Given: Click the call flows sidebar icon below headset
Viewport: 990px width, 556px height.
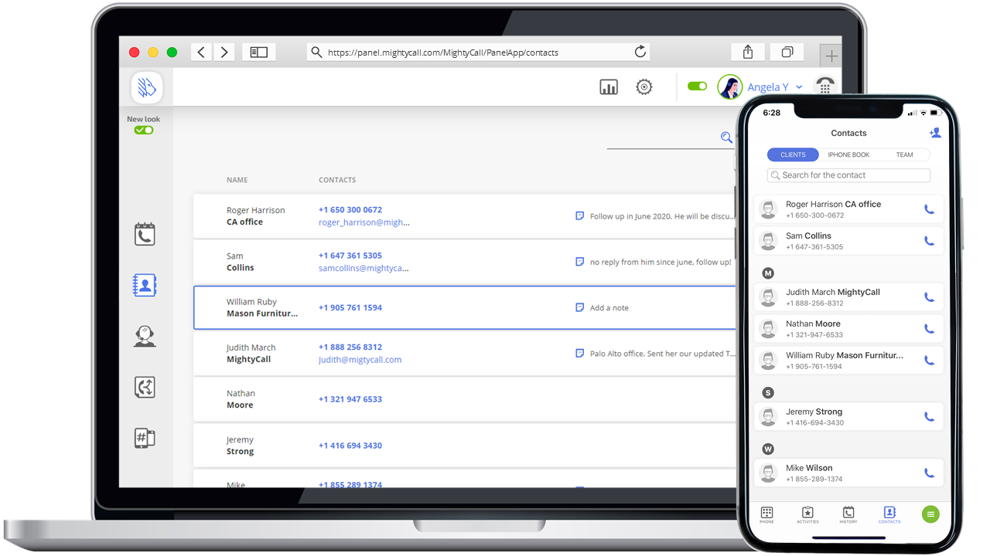Looking at the screenshot, I should (x=145, y=387).
